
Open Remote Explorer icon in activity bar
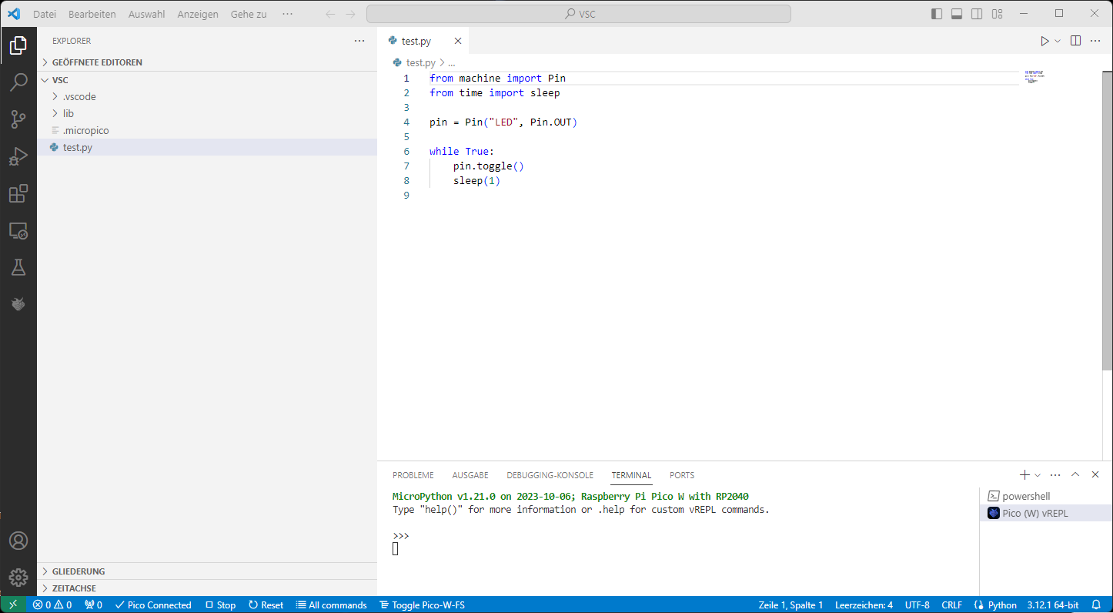tap(18, 230)
